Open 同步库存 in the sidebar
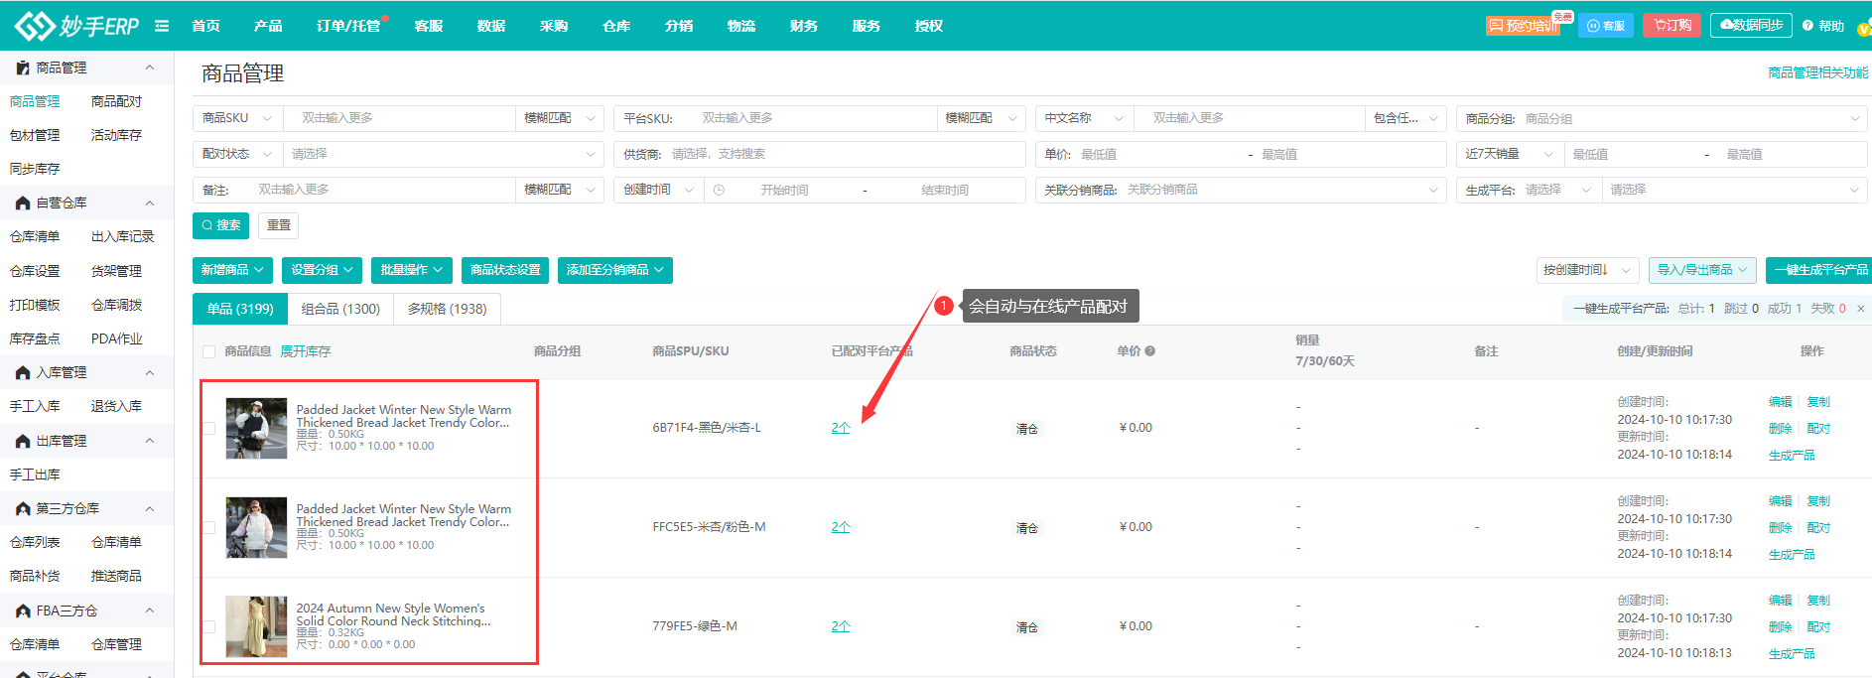 point(35,169)
